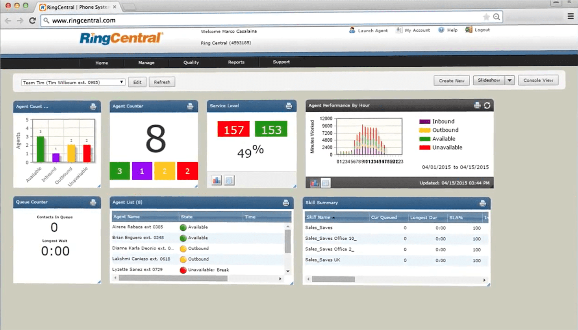The width and height of the screenshot is (578, 330).
Task: Go back in browser history
Action: (8, 20)
